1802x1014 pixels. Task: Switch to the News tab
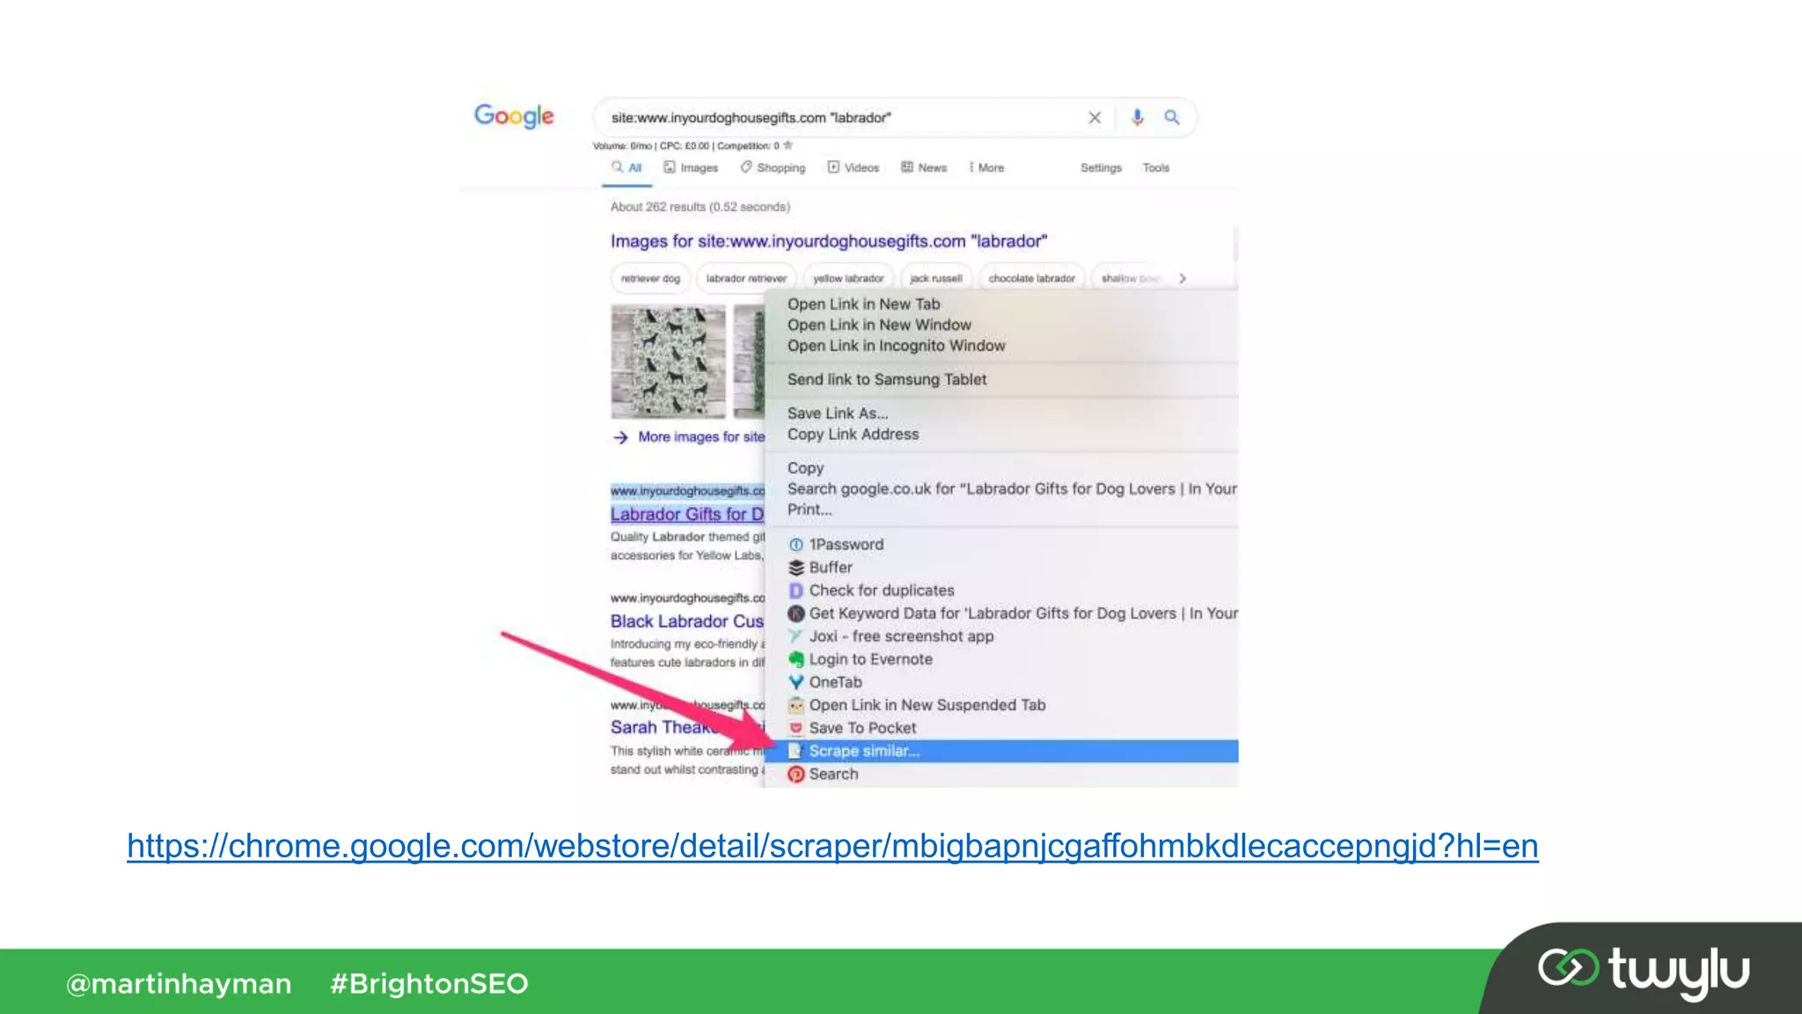point(924,167)
